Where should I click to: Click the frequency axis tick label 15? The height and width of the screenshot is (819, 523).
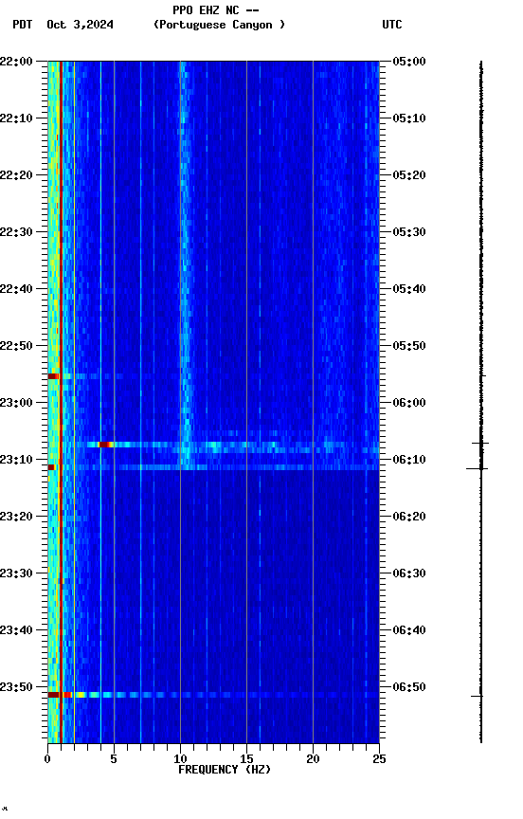[247, 759]
